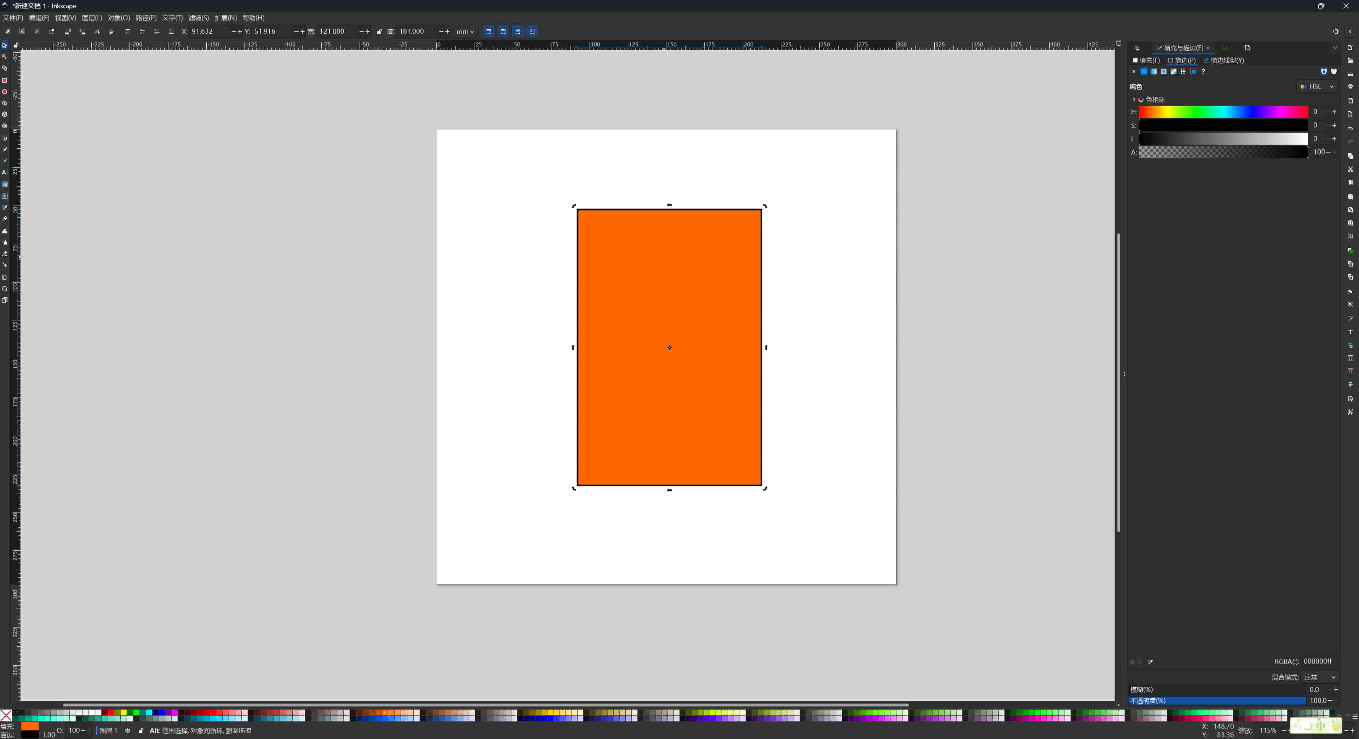Select the Zoom magnifier tool in toolbox
The width and height of the screenshot is (1359, 739).
[5, 288]
